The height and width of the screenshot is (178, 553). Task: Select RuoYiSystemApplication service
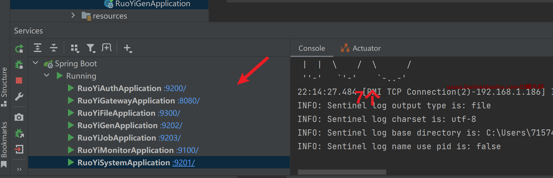[124, 163]
